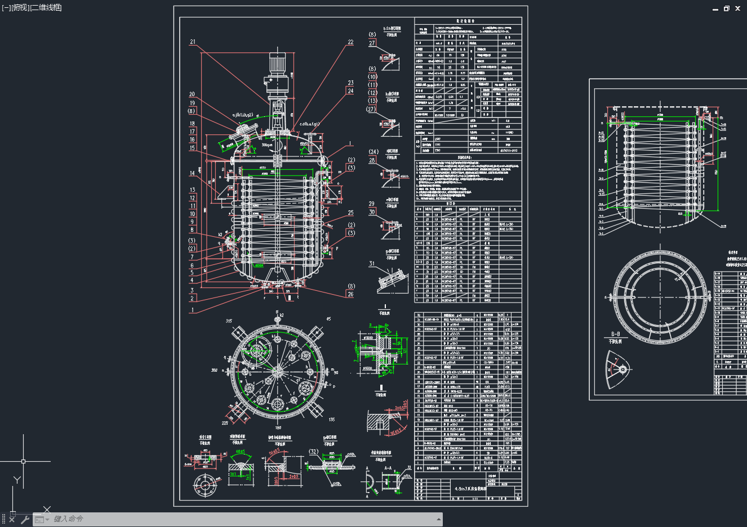Close the drawing window

[x=737, y=8]
